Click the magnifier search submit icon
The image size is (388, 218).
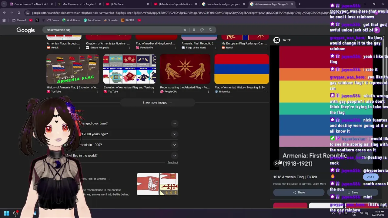210,30
